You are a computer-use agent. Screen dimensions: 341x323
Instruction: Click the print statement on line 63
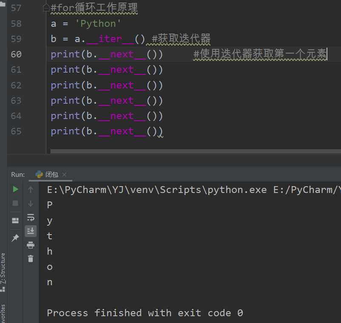coord(107,101)
